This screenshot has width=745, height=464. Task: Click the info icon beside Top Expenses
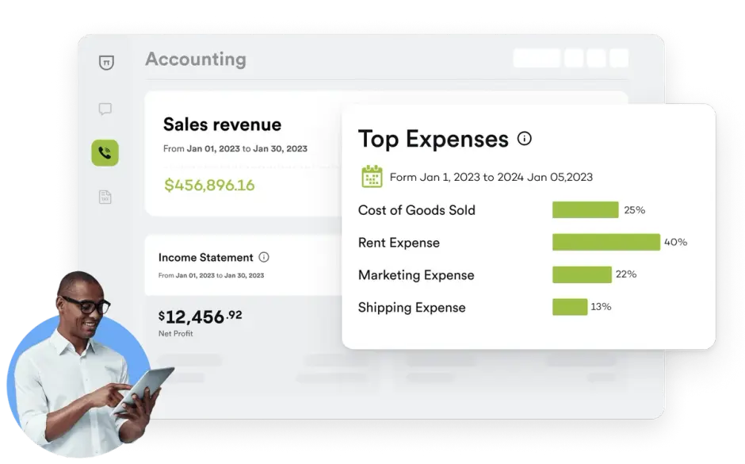525,138
